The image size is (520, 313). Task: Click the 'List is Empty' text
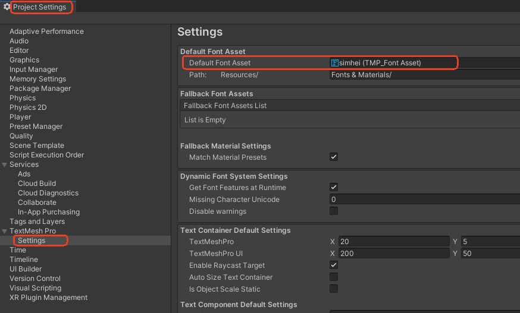[205, 120]
